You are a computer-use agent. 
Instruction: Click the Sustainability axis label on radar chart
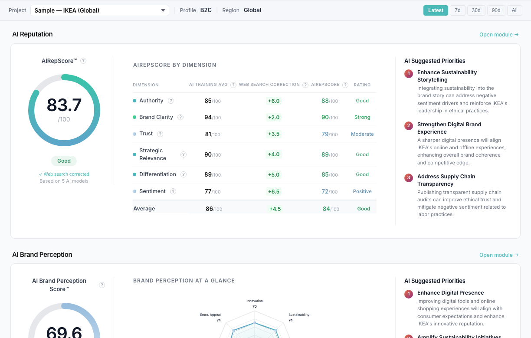point(299,315)
